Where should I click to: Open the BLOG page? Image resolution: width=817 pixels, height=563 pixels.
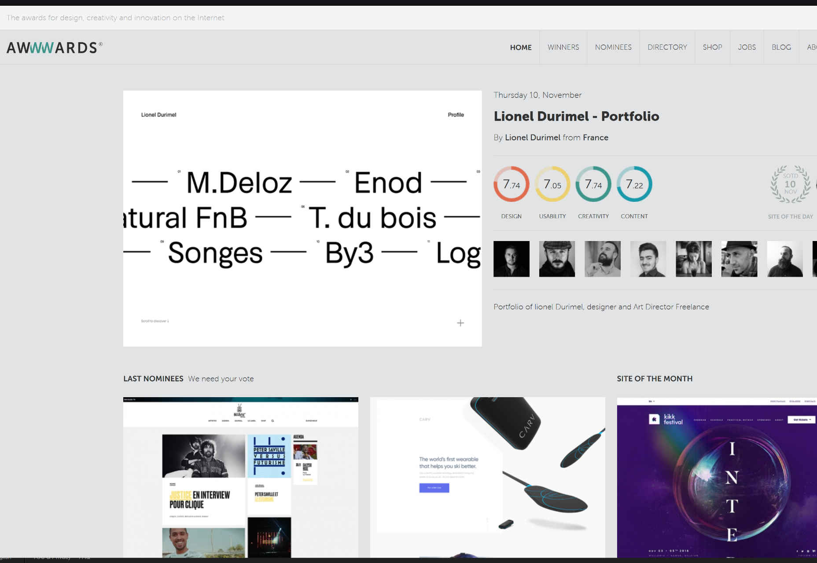(781, 48)
